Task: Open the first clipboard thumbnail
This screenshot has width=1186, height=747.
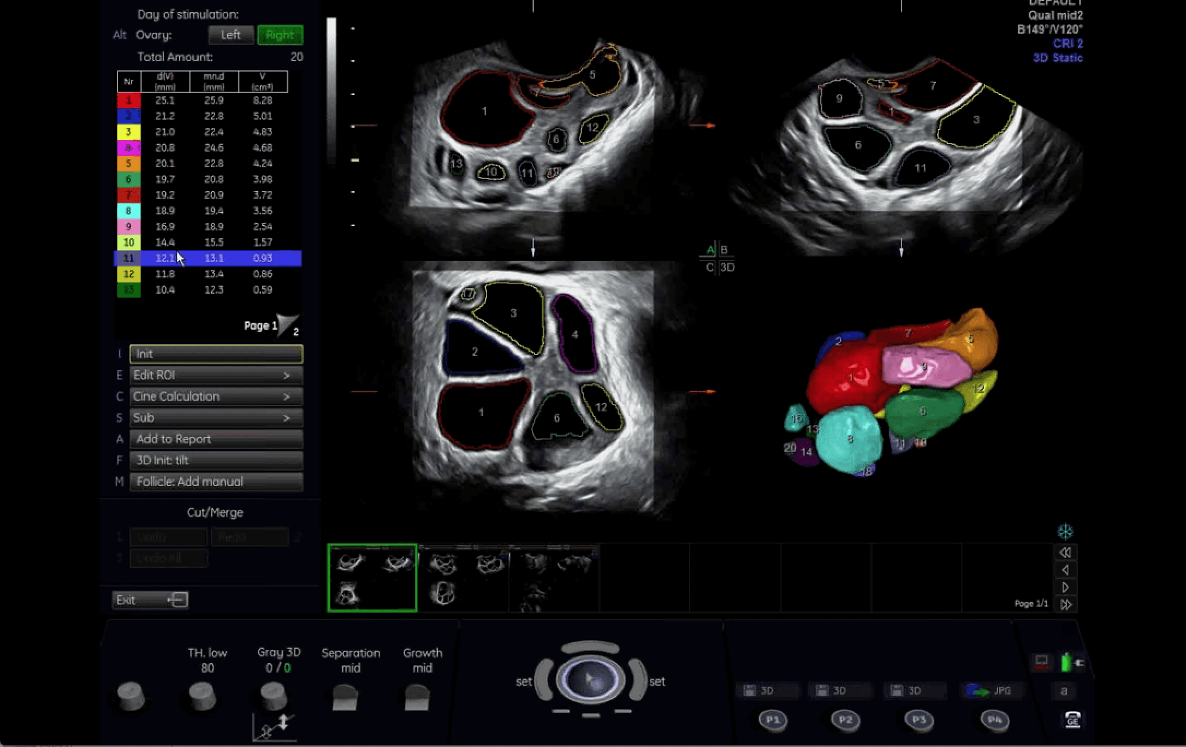Action: pyautogui.click(x=372, y=578)
